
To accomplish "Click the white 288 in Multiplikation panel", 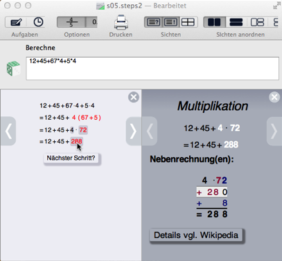I will (x=231, y=145).
